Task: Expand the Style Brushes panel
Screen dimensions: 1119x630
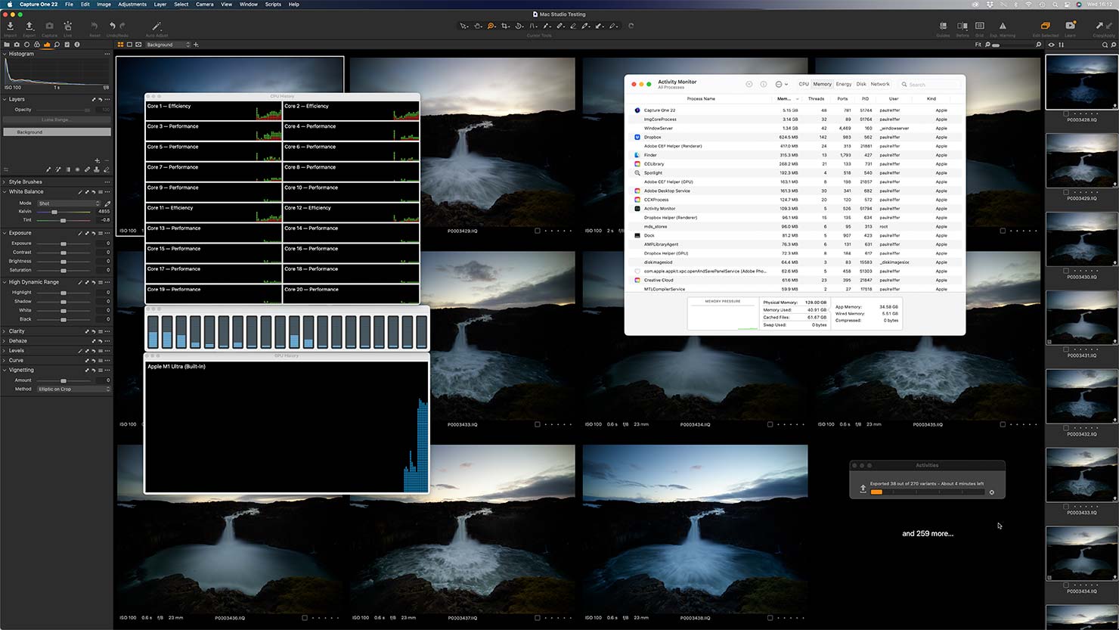Action: pyautogui.click(x=4, y=182)
